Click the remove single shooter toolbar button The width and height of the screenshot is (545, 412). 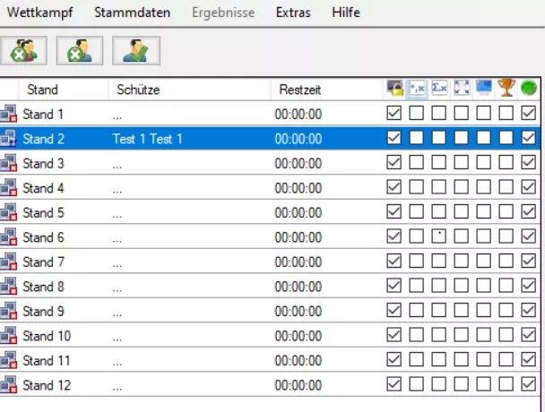(80, 52)
